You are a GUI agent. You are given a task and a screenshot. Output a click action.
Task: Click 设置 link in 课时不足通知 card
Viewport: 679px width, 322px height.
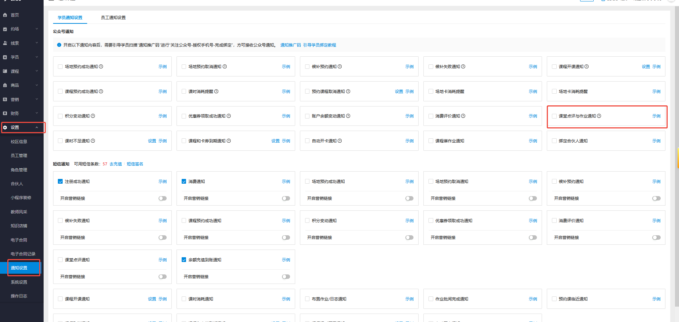click(x=152, y=141)
